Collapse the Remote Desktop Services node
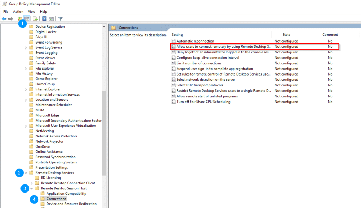The height and width of the screenshot is (208, 361). (x=26, y=173)
